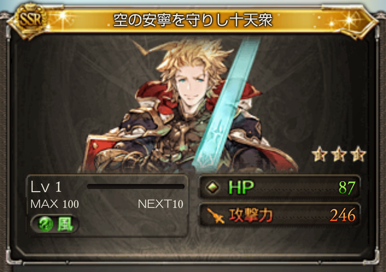Viewport: 386px width, 272px height.
Task: Click the HP value 87
Action: pos(347,188)
